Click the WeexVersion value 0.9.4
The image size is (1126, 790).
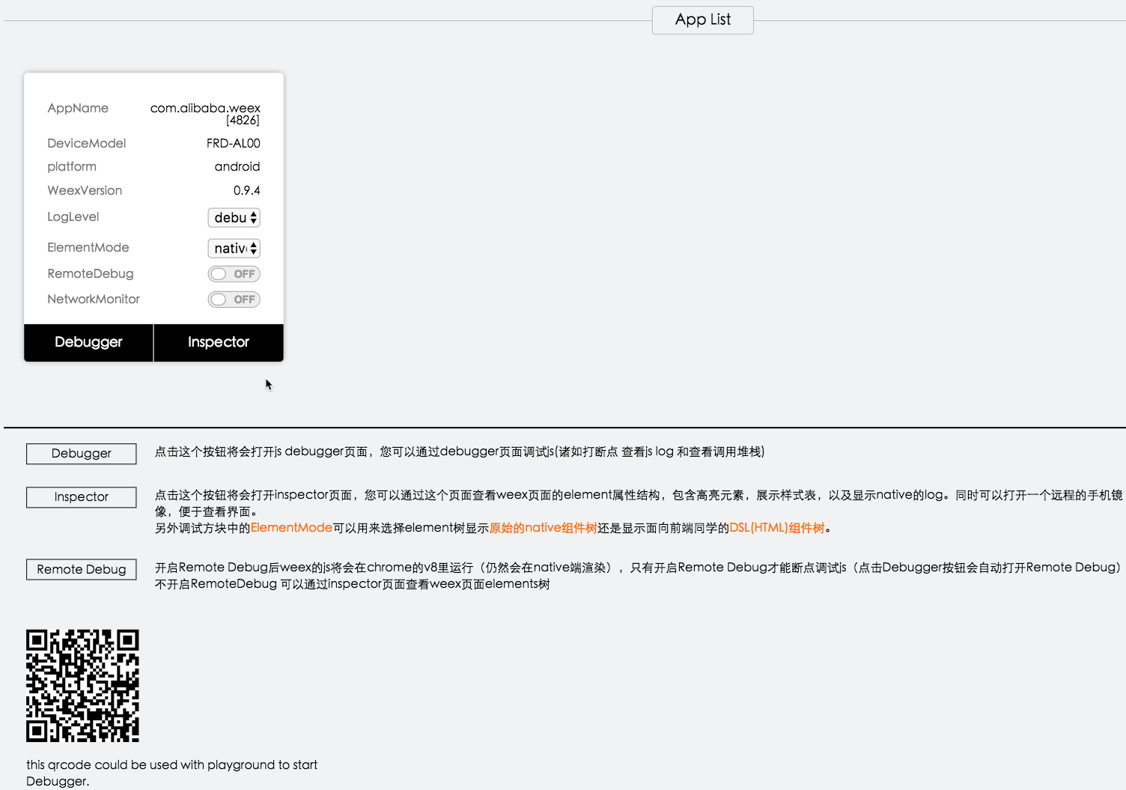(x=246, y=191)
